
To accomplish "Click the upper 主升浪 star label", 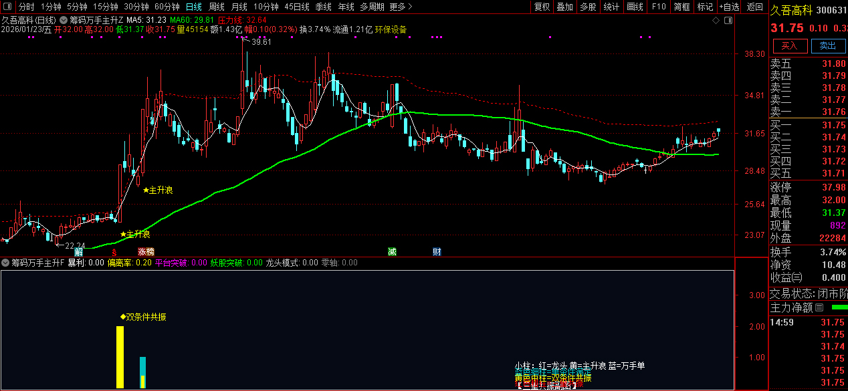I will click(x=158, y=190).
